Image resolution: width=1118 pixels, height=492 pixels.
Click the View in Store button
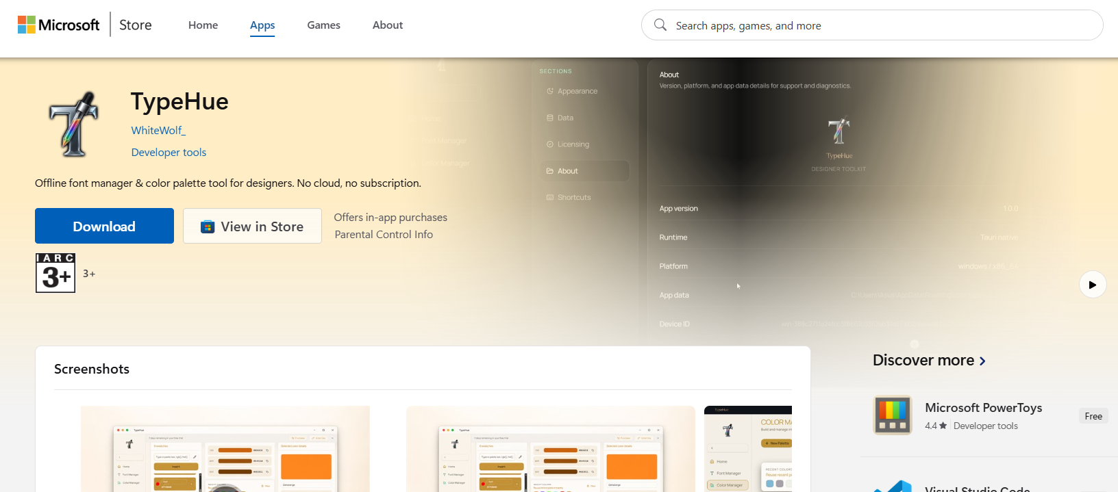click(252, 226)
